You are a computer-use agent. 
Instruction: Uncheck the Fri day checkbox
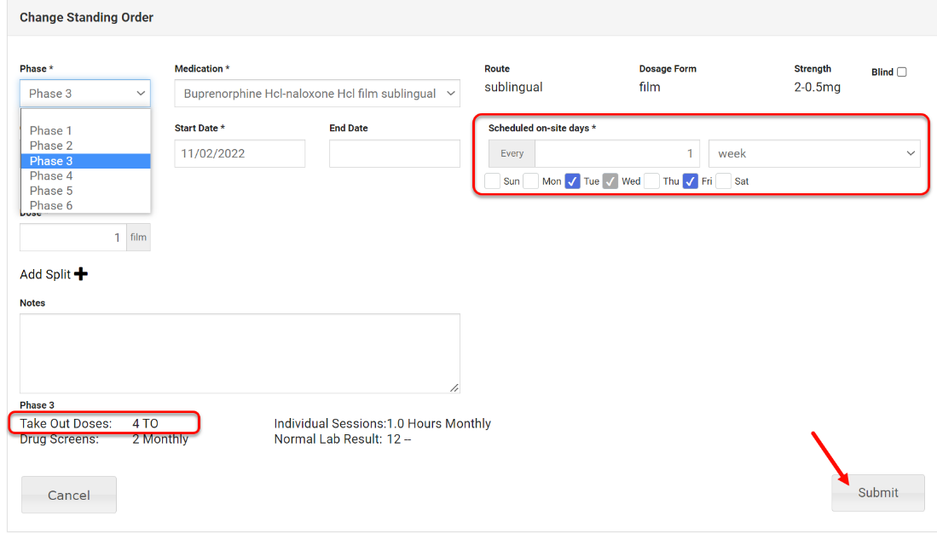click(x=691, y=181)
